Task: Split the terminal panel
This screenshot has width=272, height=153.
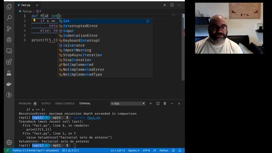Action: click(x=158, y=104)
